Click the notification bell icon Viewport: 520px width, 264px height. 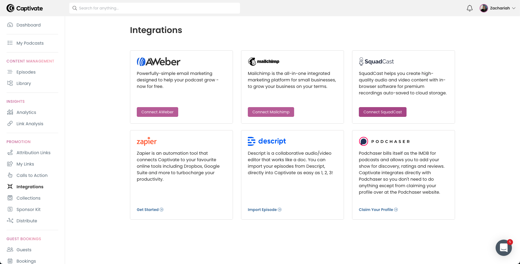470,8
